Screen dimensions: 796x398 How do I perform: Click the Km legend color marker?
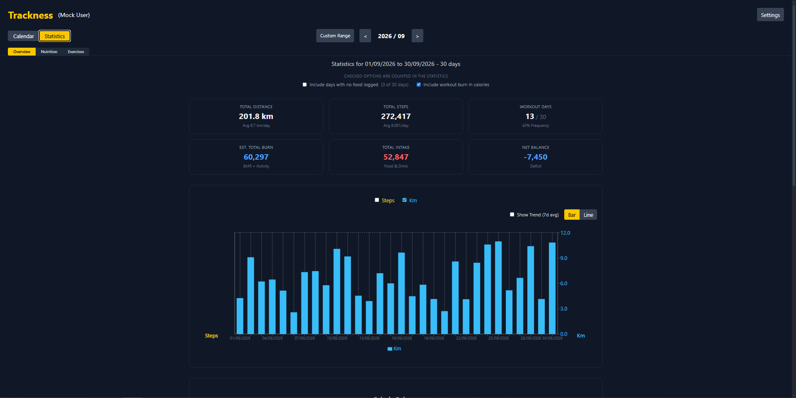click(x=390, y=349)
